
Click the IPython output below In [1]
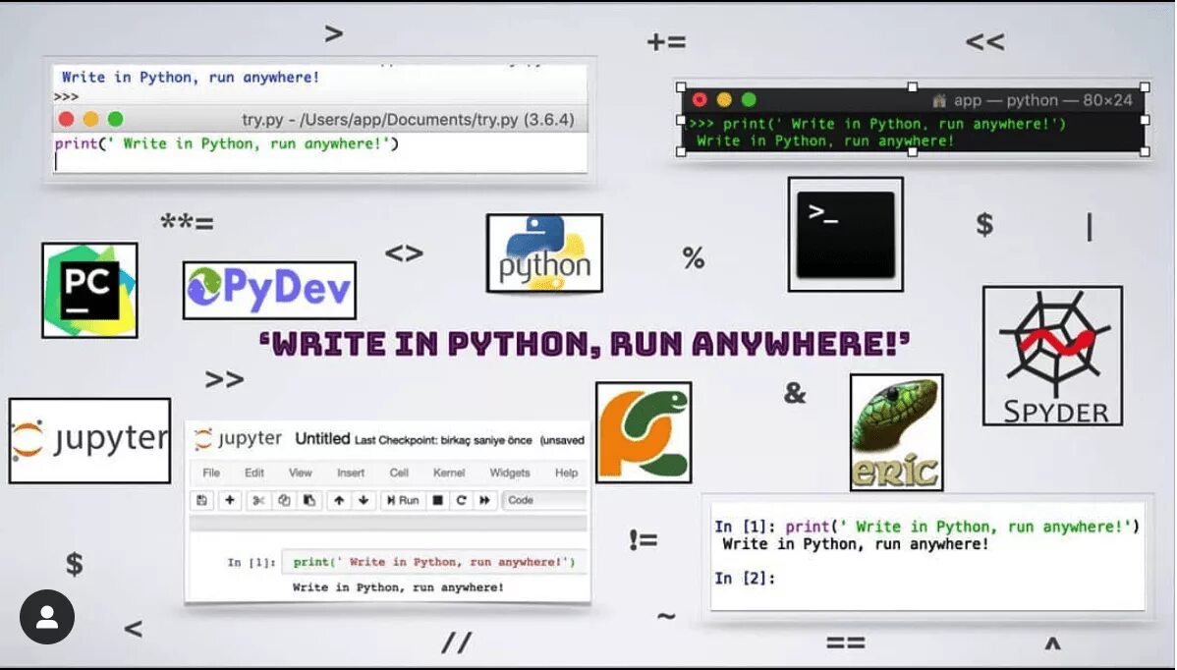[x=856, y=544]
